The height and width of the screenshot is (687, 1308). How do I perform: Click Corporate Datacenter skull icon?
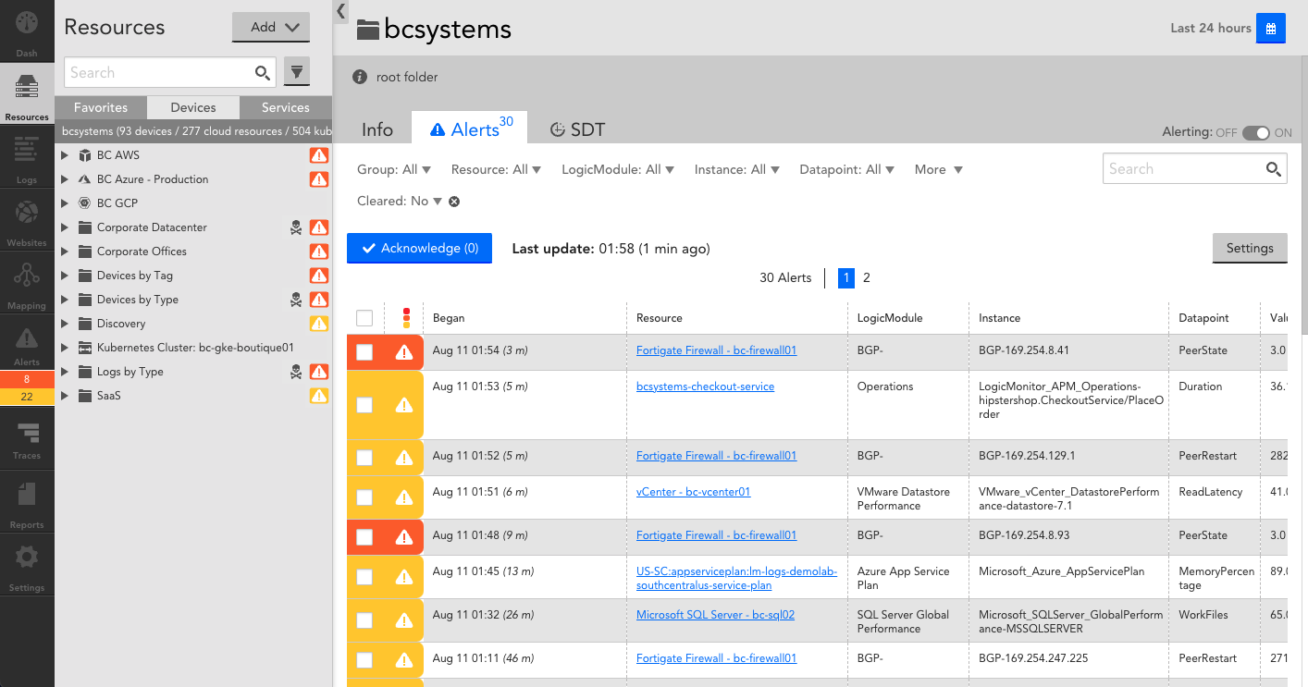coord(296,227)
